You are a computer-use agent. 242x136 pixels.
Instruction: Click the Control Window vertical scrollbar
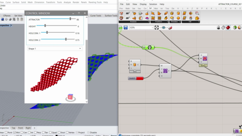[87, 70]
